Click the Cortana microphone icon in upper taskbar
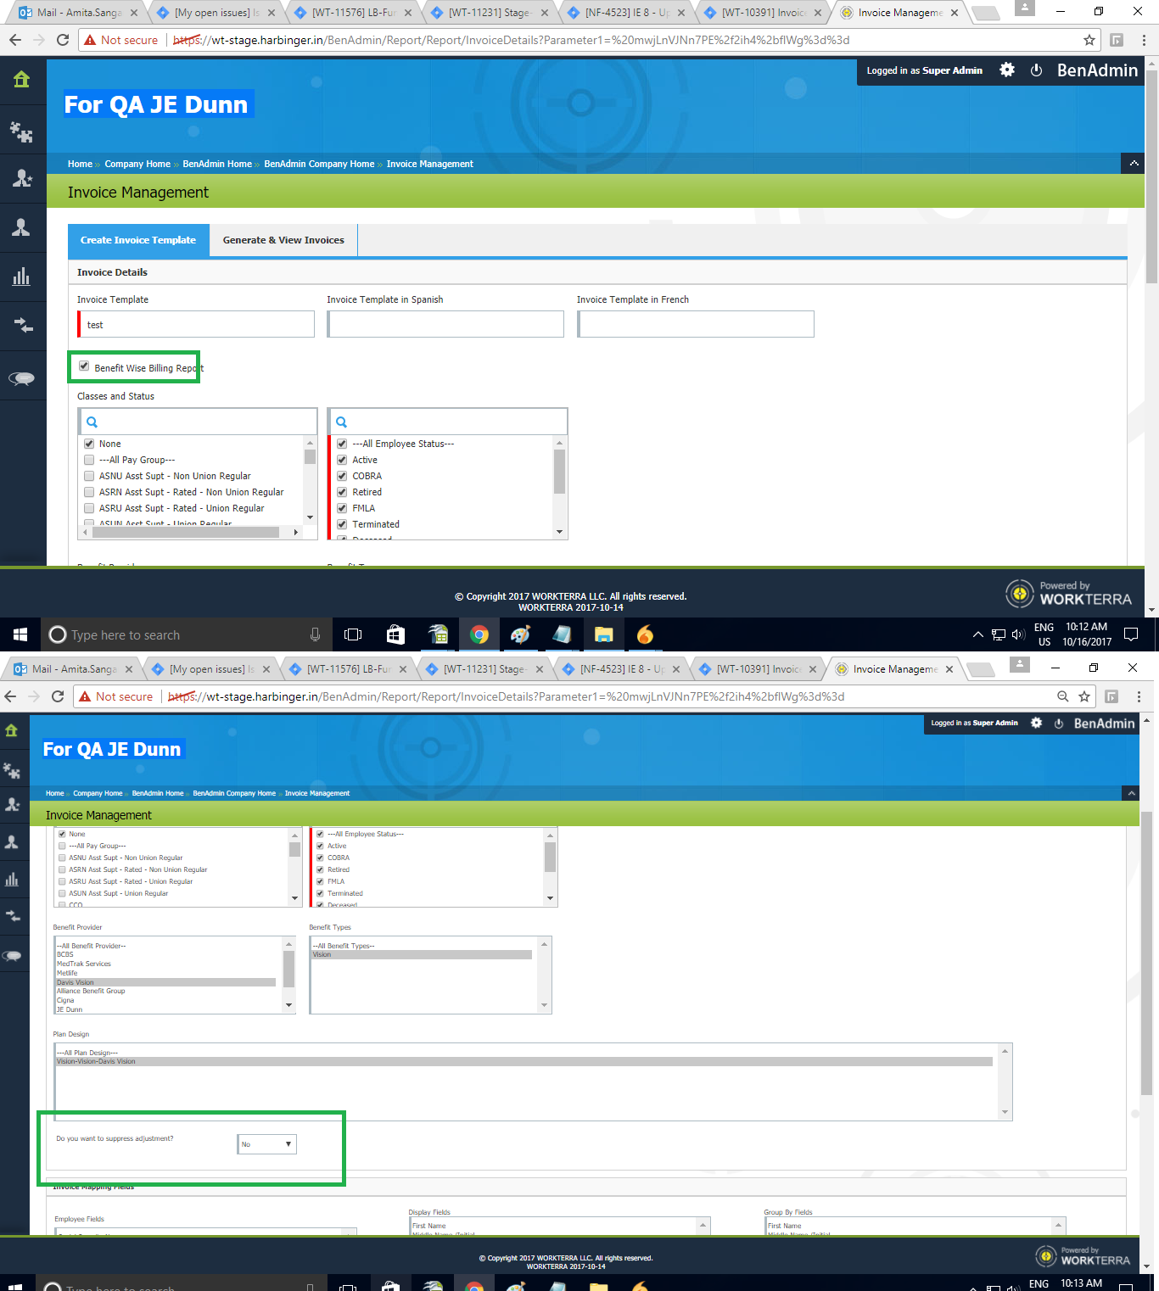The height and width of the screenshot is (1291, 1159). [x=315, y=634]
